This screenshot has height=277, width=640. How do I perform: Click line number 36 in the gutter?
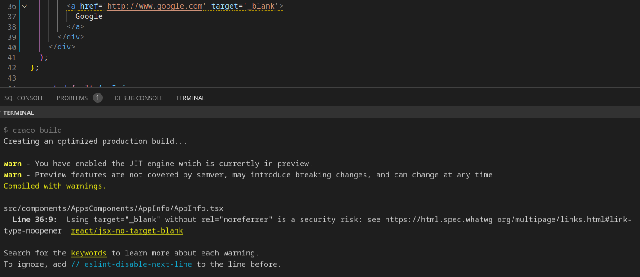(x=12, y=6)
